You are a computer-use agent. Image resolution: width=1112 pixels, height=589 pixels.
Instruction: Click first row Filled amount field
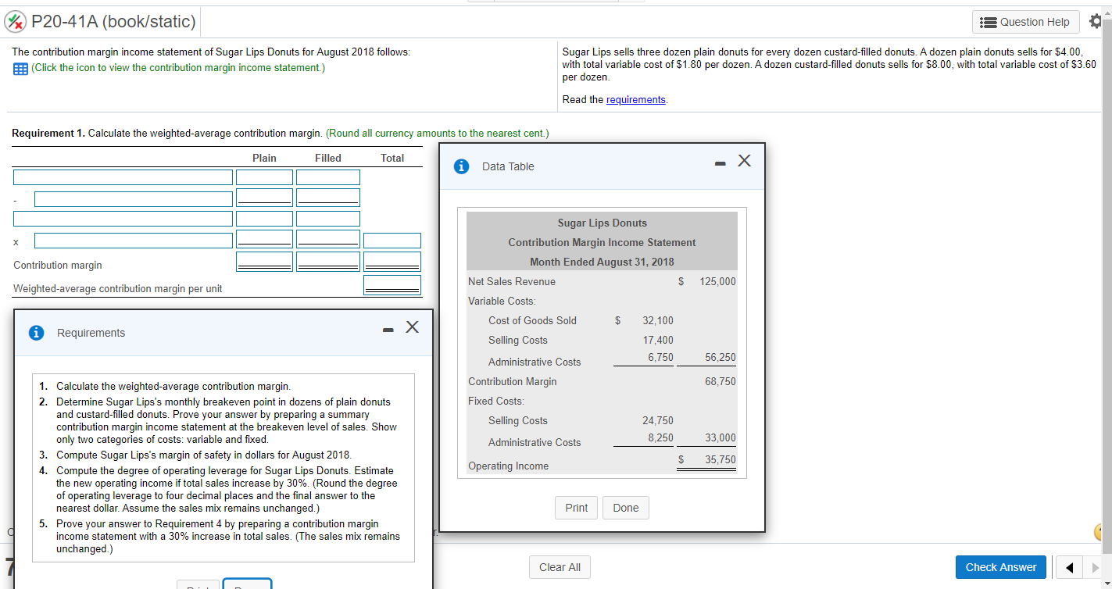pos(328,178)
